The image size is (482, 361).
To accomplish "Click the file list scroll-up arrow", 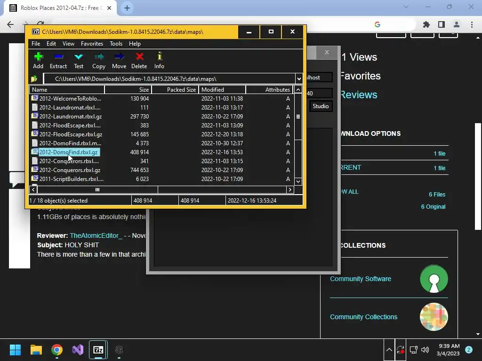I will (298, 90).
